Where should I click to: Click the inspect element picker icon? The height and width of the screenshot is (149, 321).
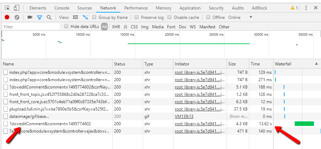coord(7,8)
